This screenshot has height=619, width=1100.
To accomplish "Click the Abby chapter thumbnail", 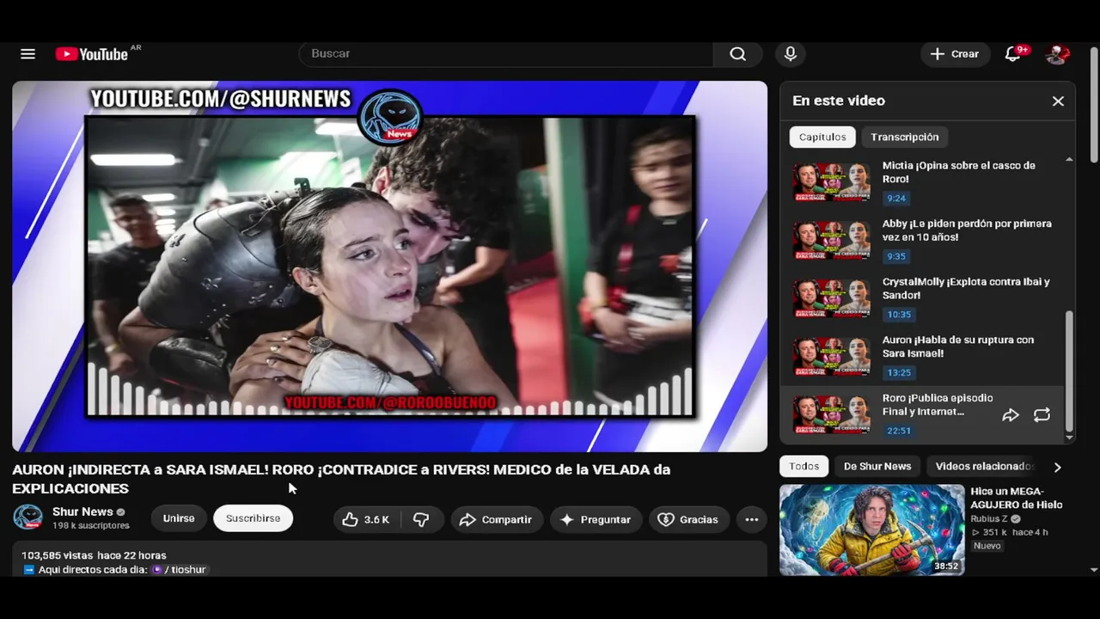I will click(831, 241).
